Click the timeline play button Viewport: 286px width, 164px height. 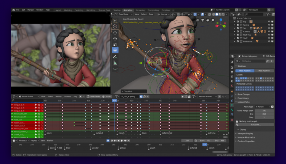122,141
